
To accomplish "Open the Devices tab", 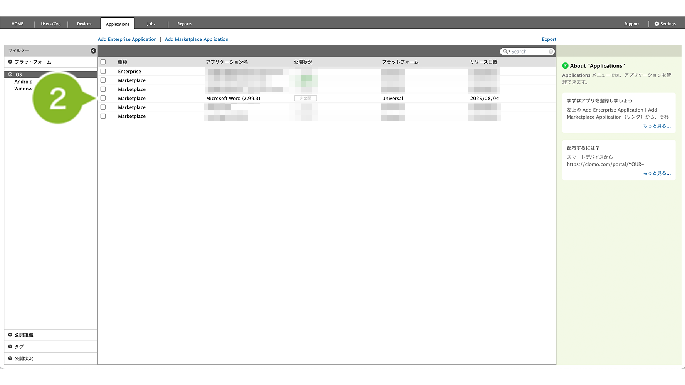I will tap(84, 24).
